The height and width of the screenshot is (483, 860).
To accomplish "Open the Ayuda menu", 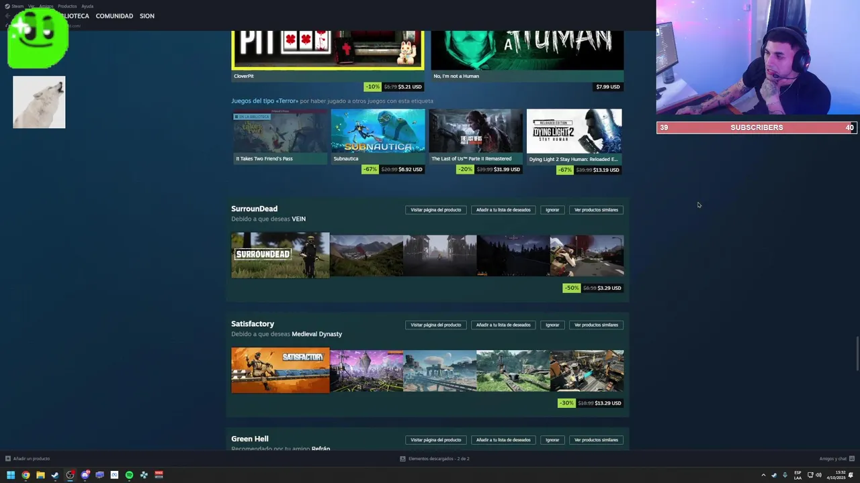I will [87, 6].
